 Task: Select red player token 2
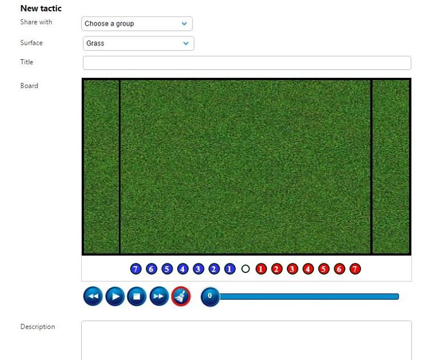click(x=277, y=269)
